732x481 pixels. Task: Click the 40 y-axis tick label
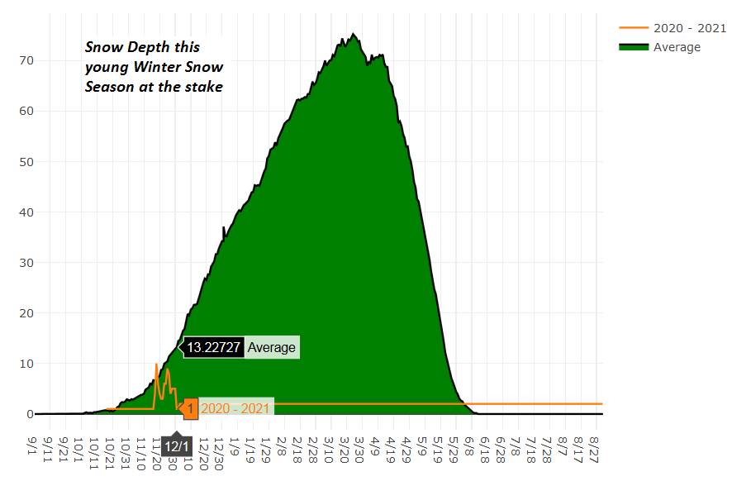[x=27, y=212]
